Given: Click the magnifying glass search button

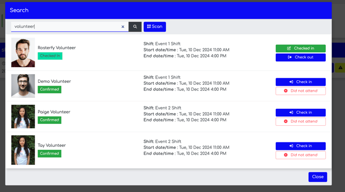Looking at the screenshot, I should (135, 27).
